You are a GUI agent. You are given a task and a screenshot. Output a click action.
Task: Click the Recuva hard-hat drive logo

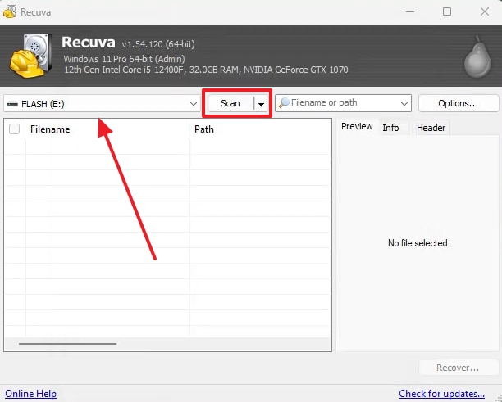click(30, 56)
